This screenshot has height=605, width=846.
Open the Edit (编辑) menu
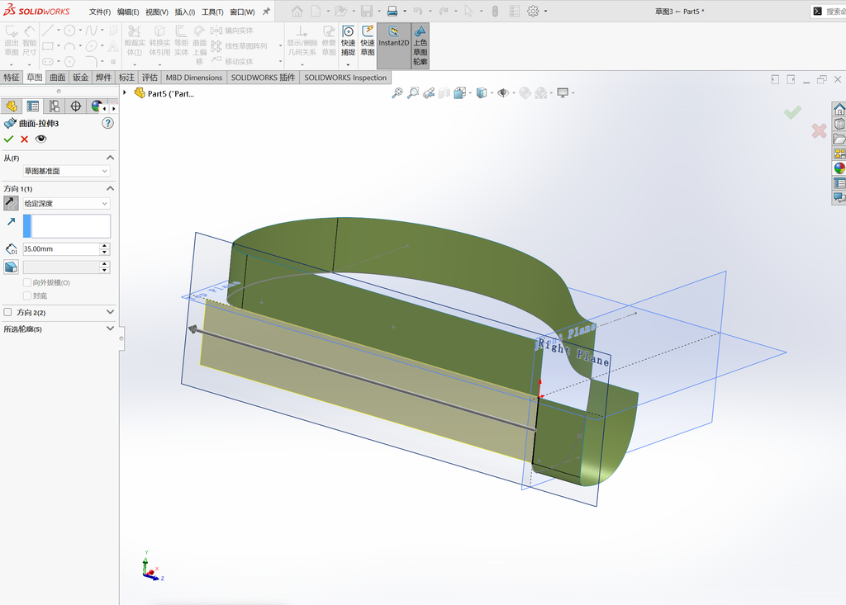point(128,12)
